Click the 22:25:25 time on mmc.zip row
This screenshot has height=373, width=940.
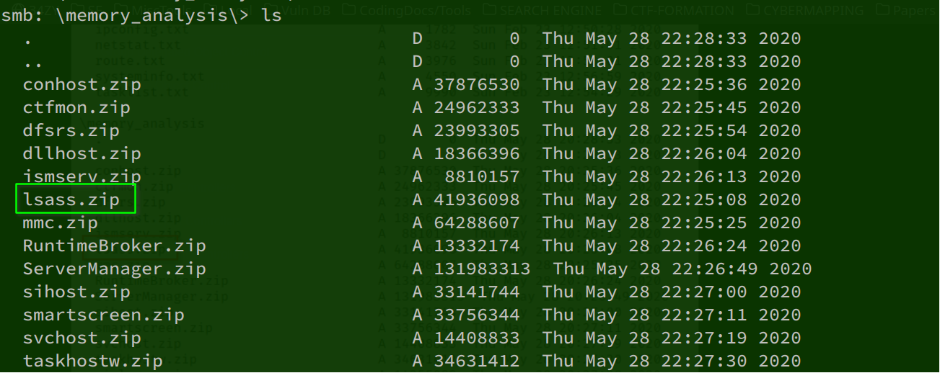(704, 223)
